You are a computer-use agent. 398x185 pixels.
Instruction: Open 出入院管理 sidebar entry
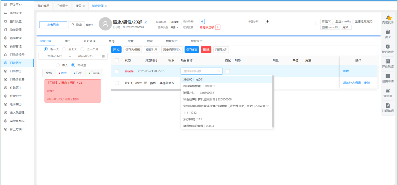(x=17, y=113)
